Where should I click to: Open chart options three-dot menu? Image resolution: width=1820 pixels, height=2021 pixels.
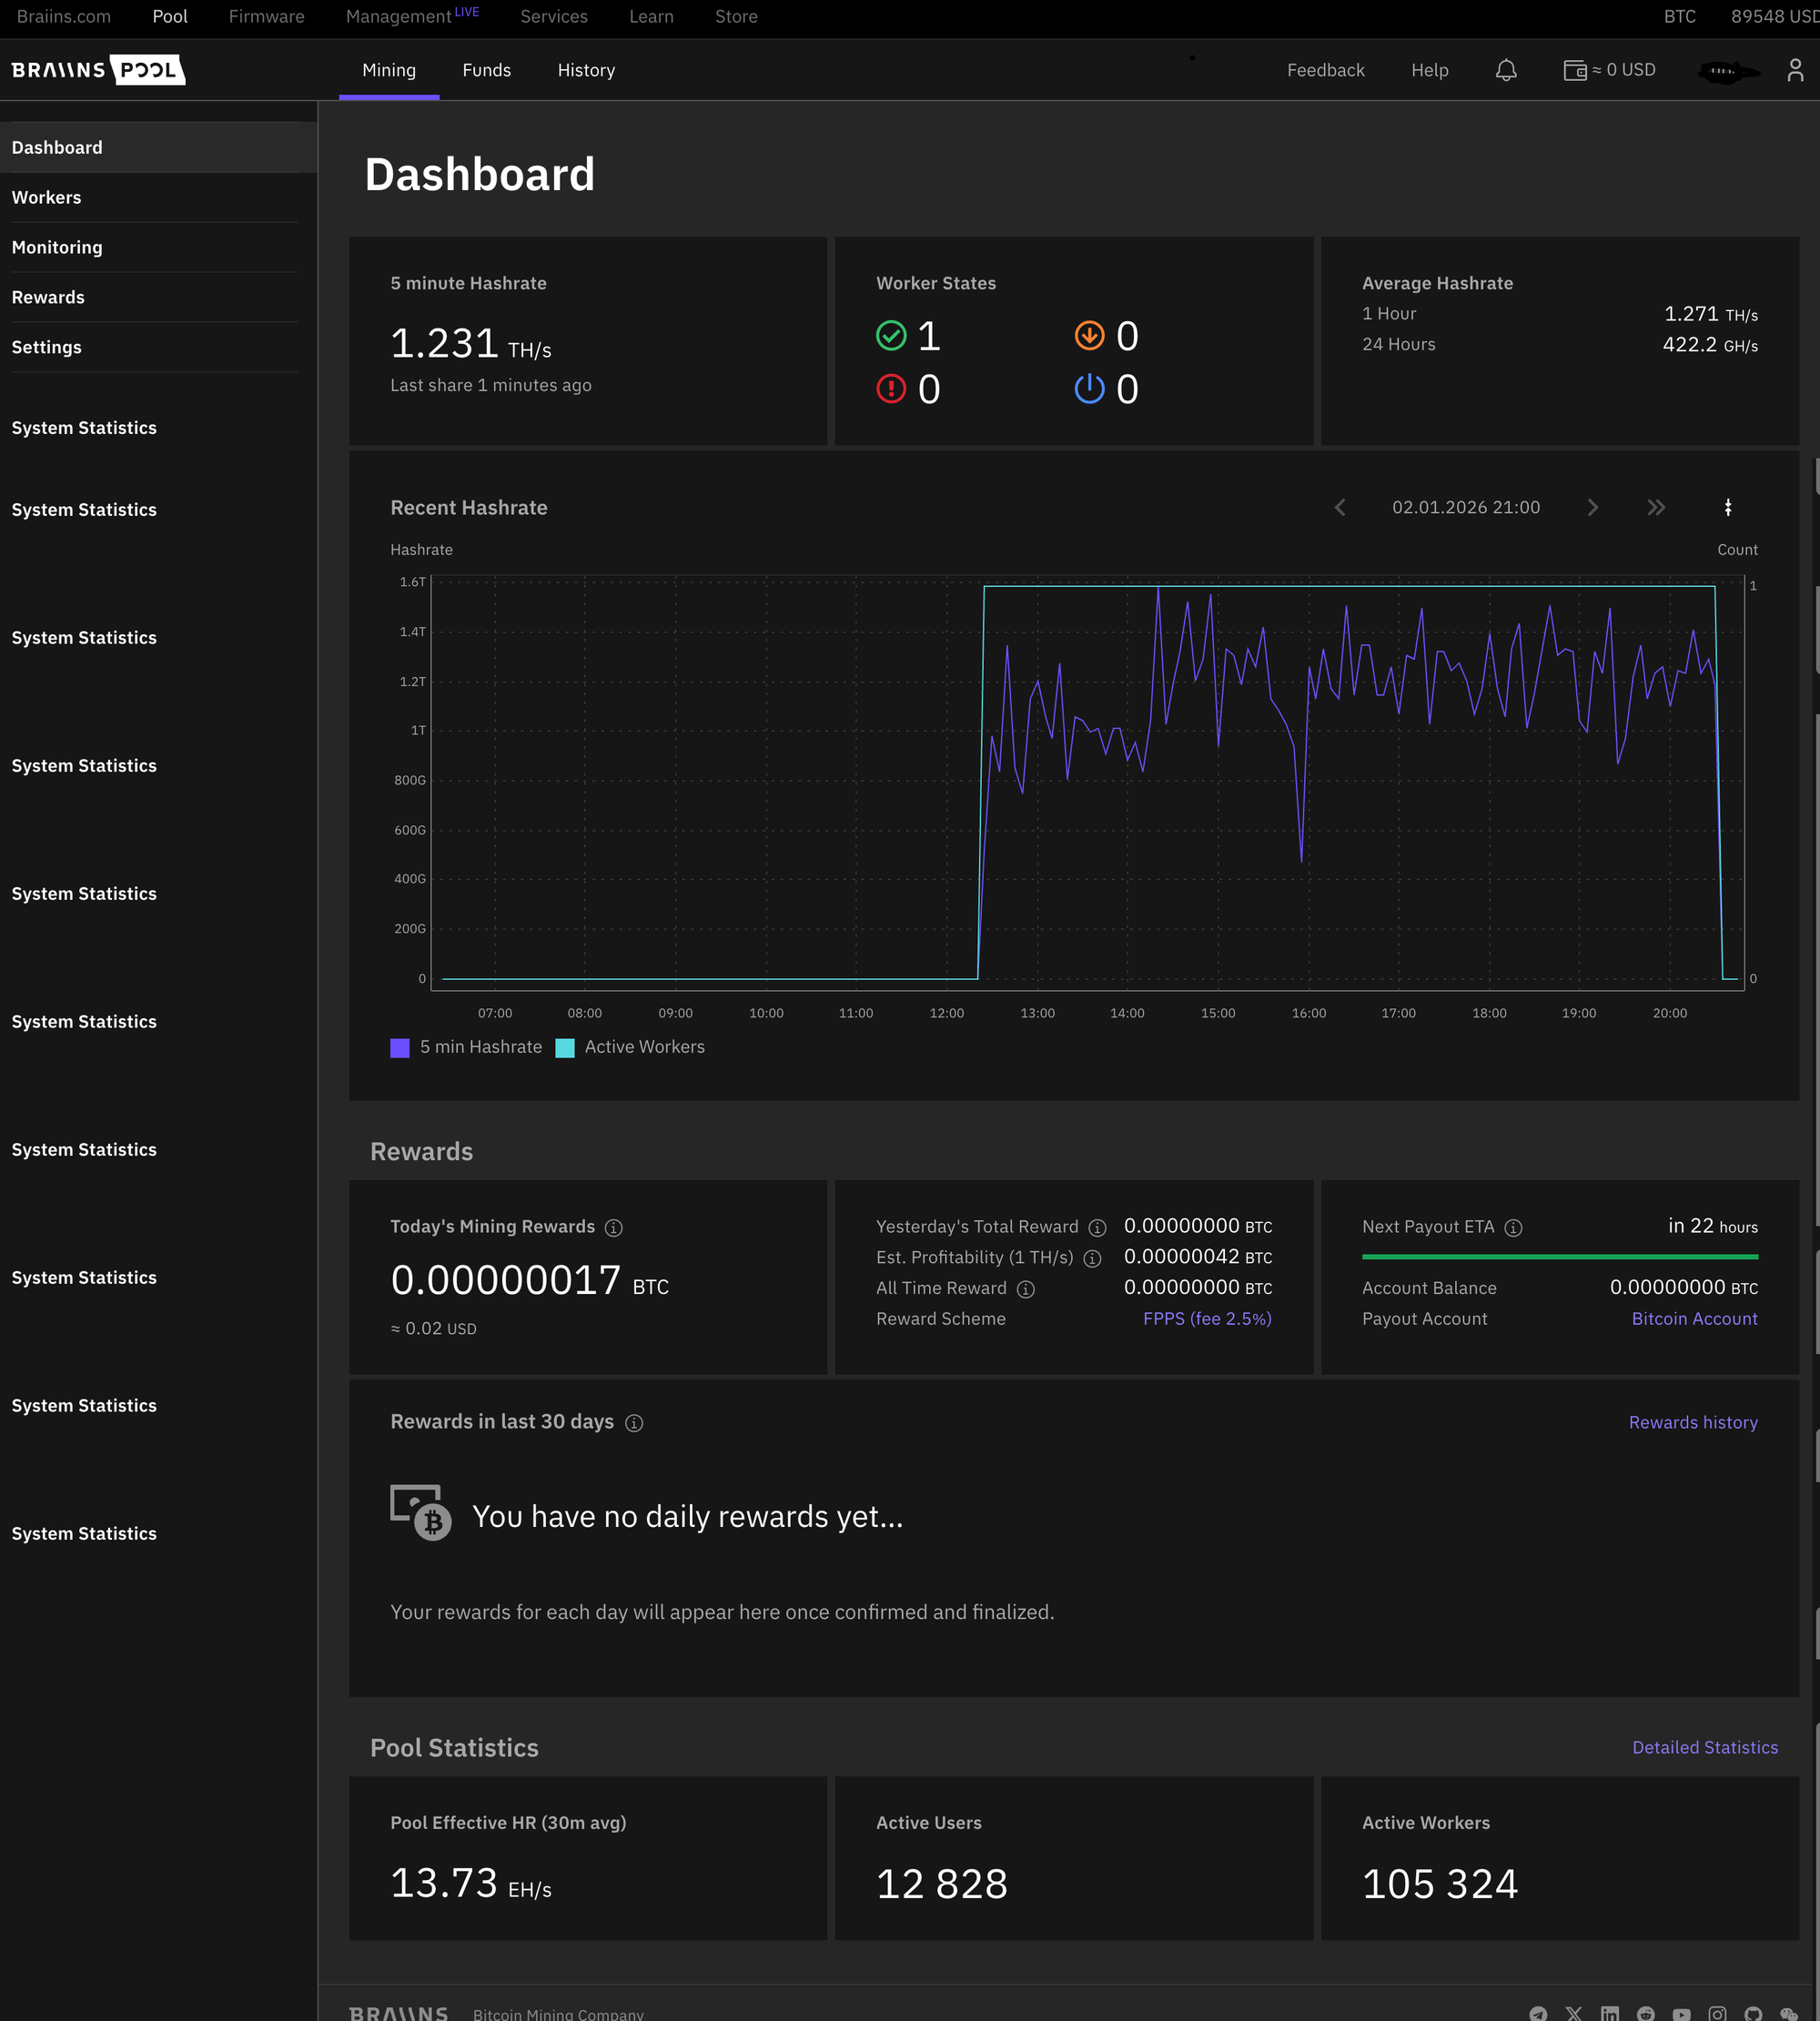coord(1728,508)
